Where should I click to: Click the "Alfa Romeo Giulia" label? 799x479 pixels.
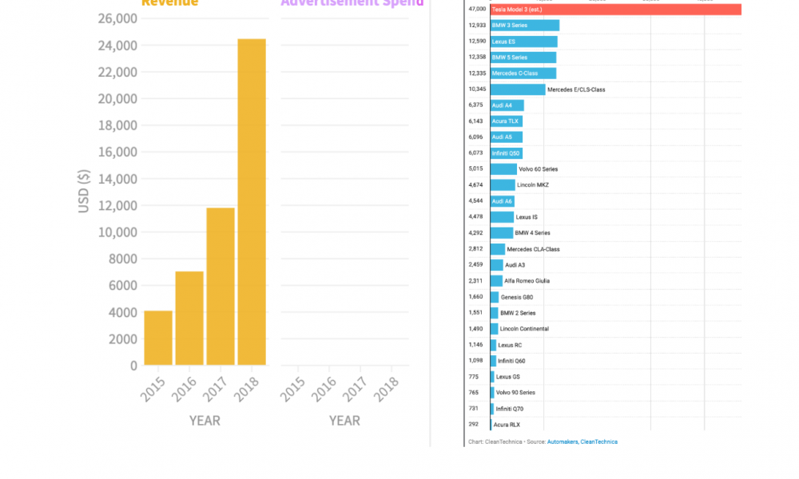click(x=527, y=281)
